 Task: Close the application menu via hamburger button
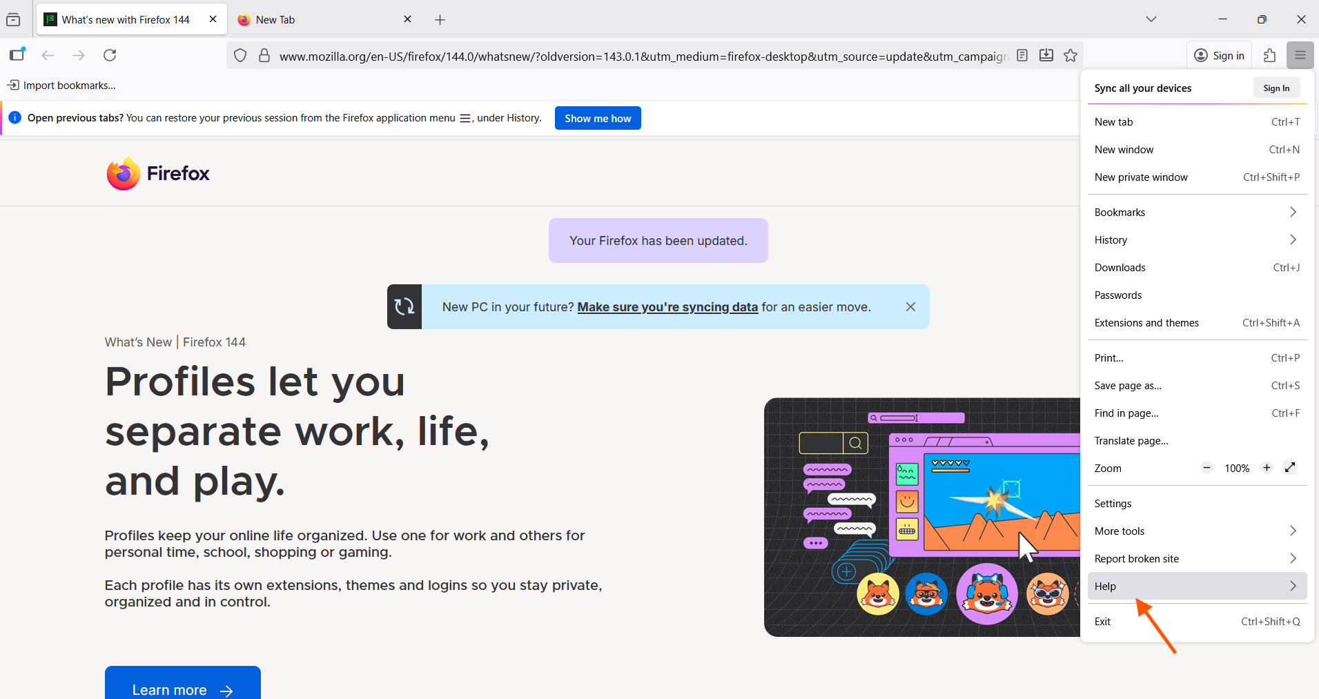click(1300, 56)
